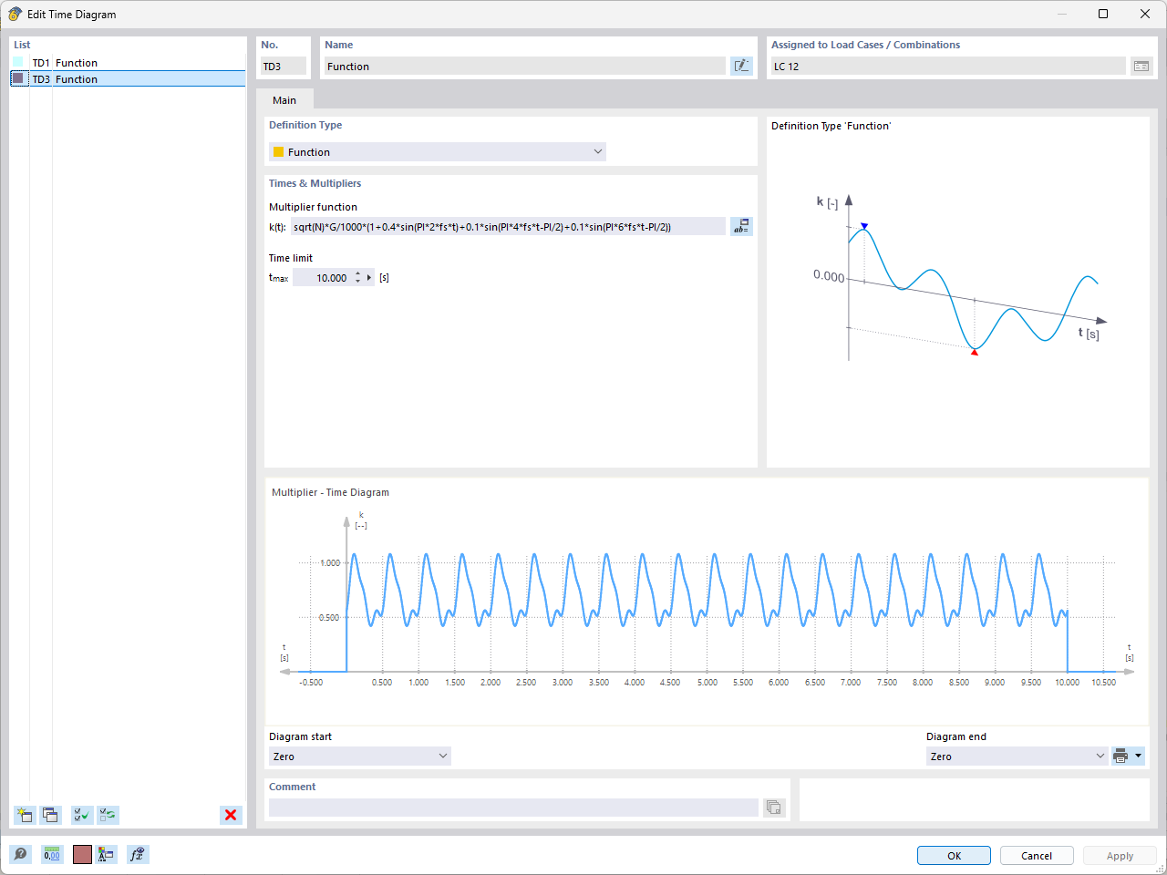
Task: Switch to the Main tab
Action: (284, 99)
